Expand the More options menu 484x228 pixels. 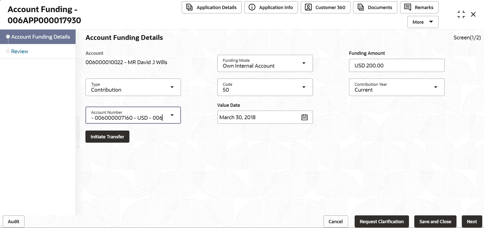pos(423,22)
